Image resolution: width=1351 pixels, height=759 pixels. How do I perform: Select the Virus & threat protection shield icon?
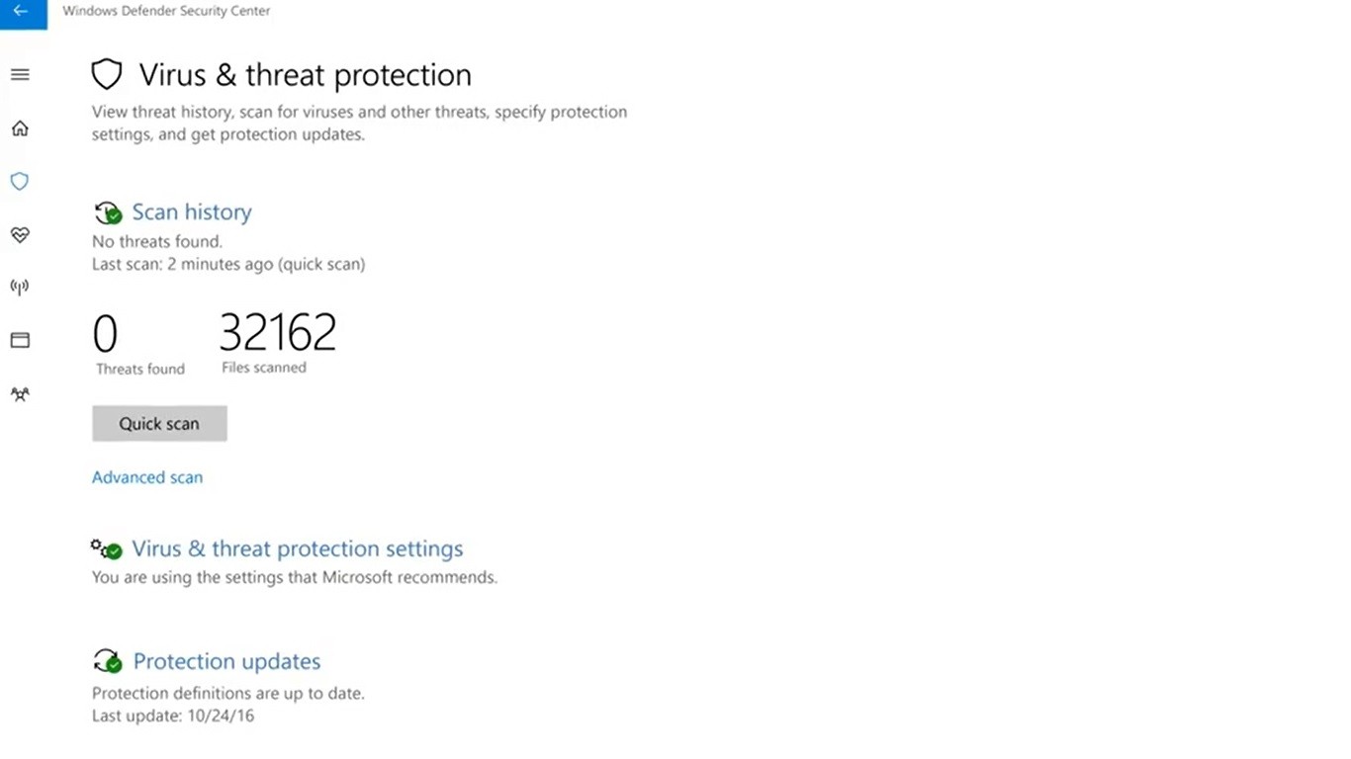point(19,181)
